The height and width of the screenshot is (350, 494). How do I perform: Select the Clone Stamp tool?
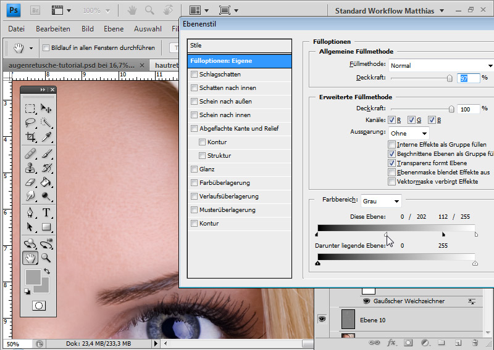tap(30, 168)
